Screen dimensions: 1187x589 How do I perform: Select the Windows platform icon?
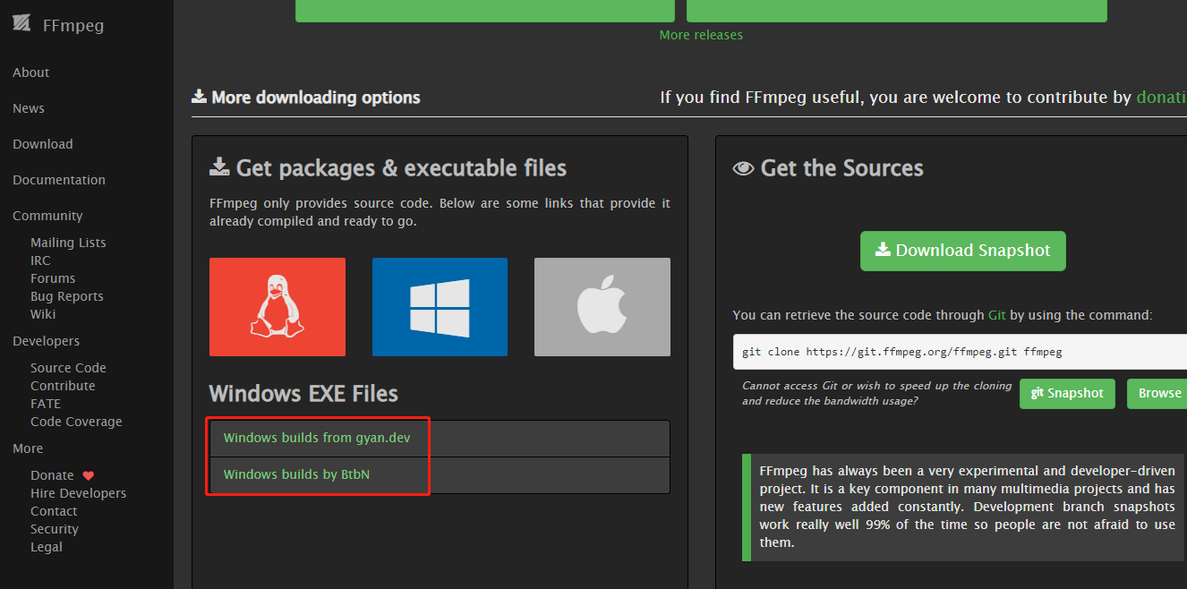point(440,306)
